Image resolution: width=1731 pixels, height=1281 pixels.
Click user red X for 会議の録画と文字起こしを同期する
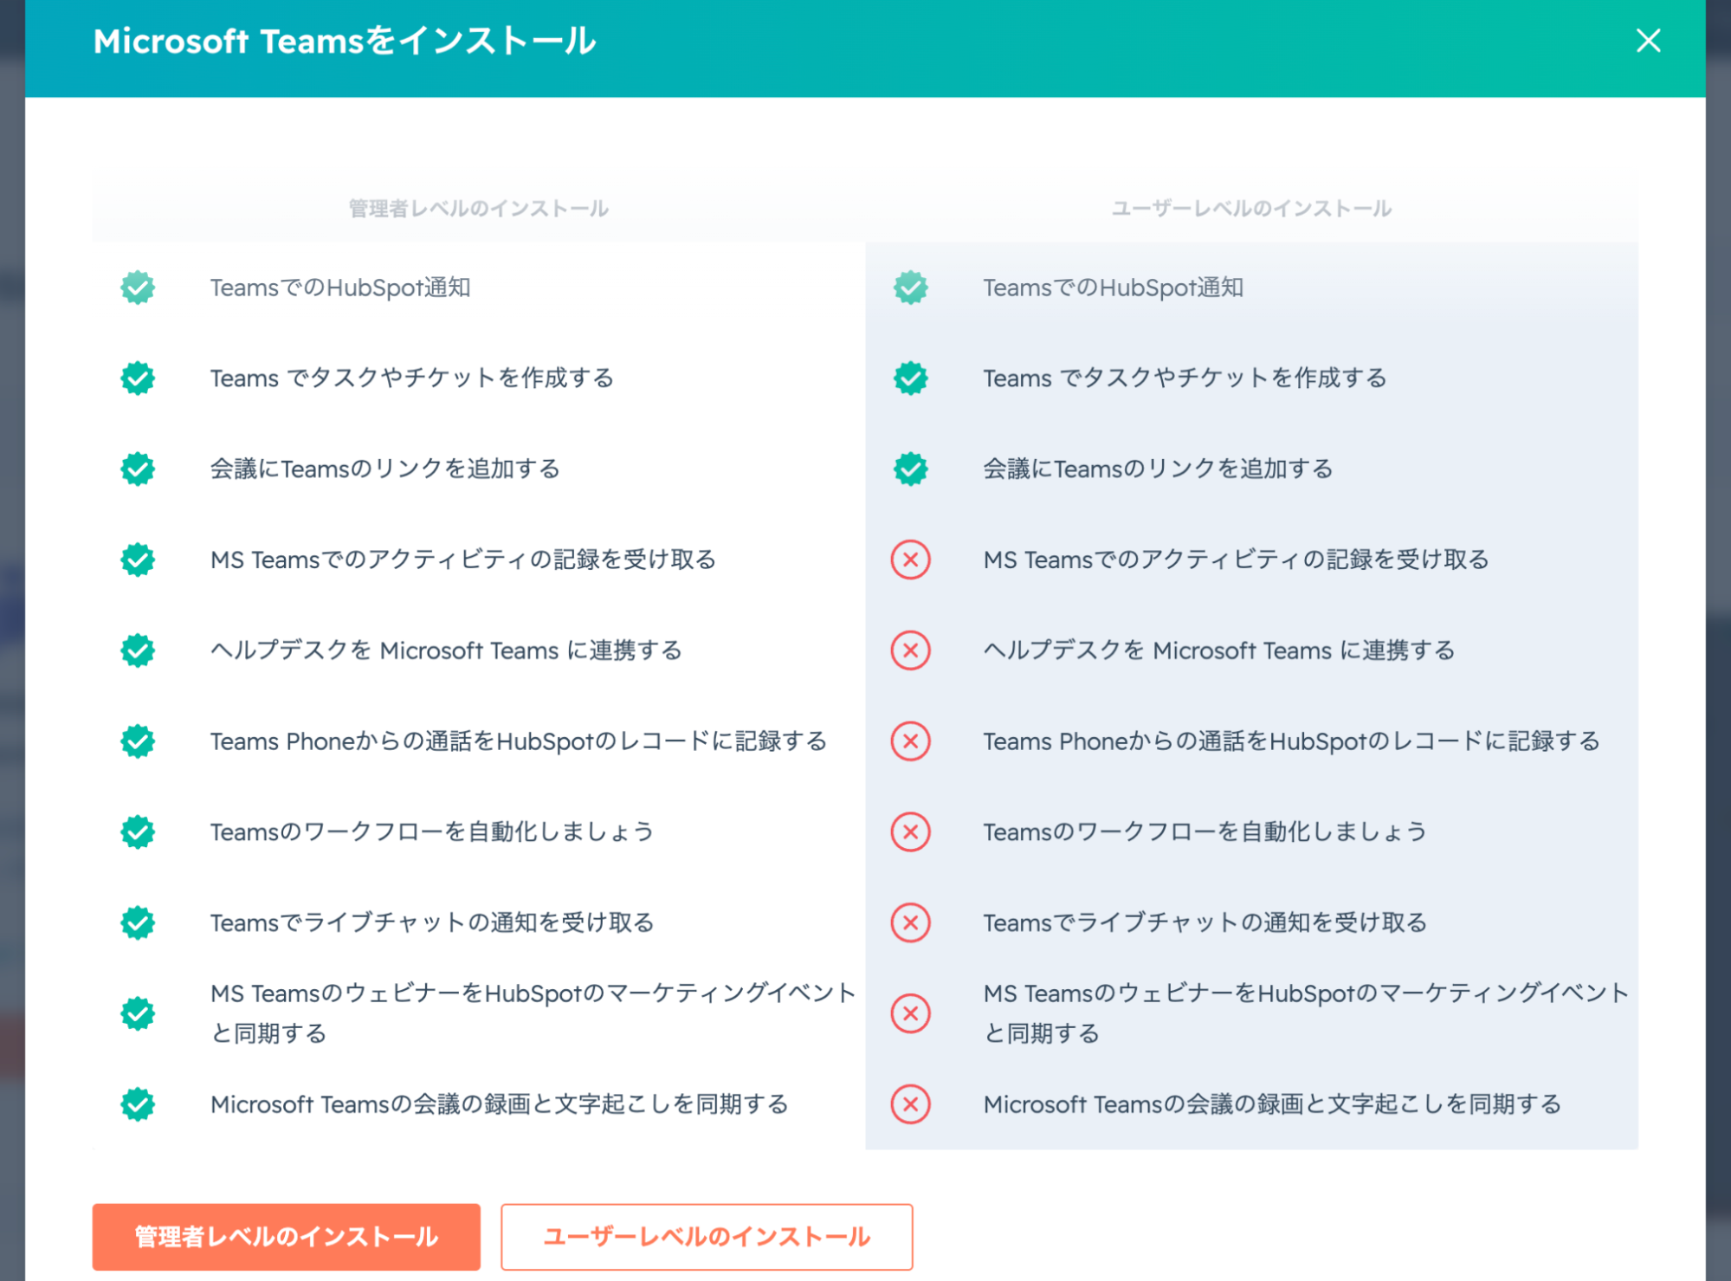click(911, 1104)
